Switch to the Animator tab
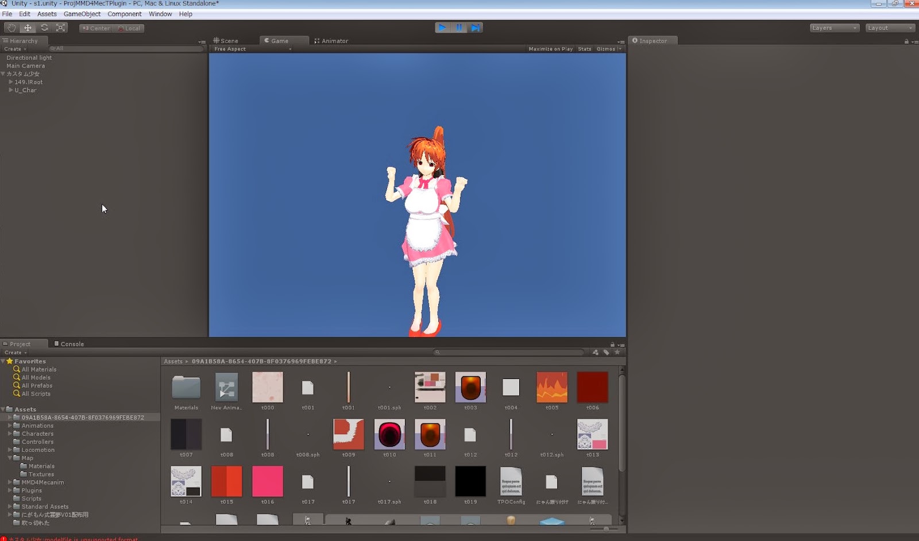 [331, 41]
